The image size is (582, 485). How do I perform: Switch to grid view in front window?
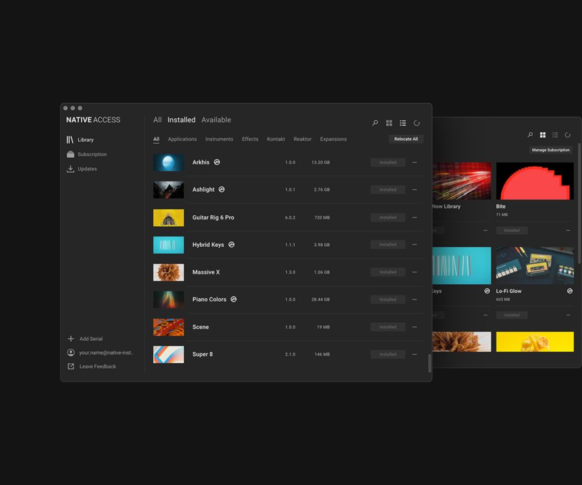pyautogui.click(x=389, y=123)
